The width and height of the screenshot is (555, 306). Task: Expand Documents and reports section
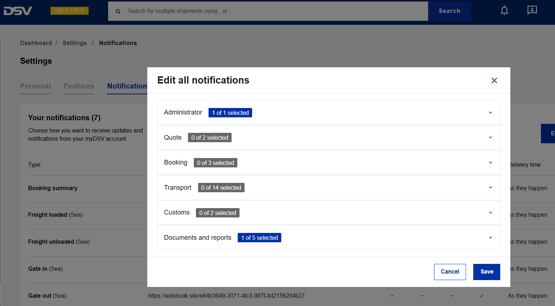click(490, 238)
